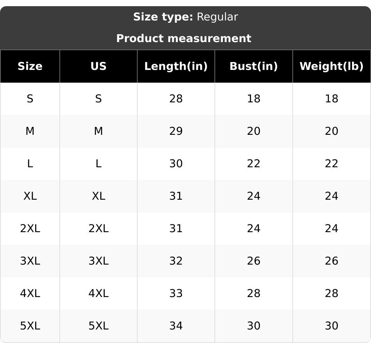
Task: Select the XL cell in Size column
Action: tap(30, 196)
